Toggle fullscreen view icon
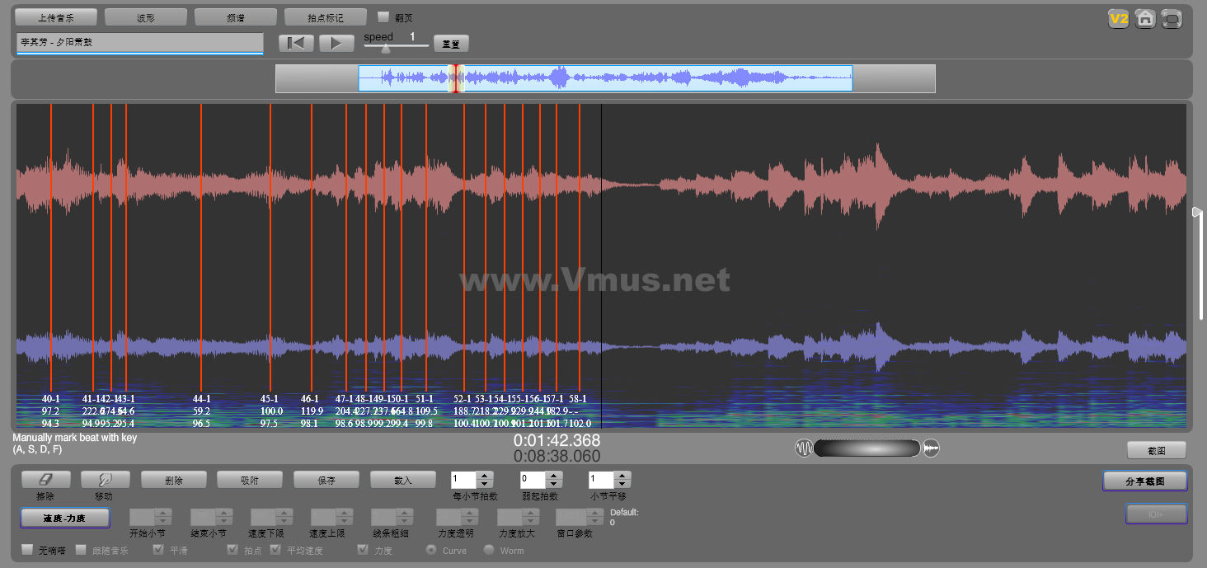 pyautogui.click(x=1171, y=19)
